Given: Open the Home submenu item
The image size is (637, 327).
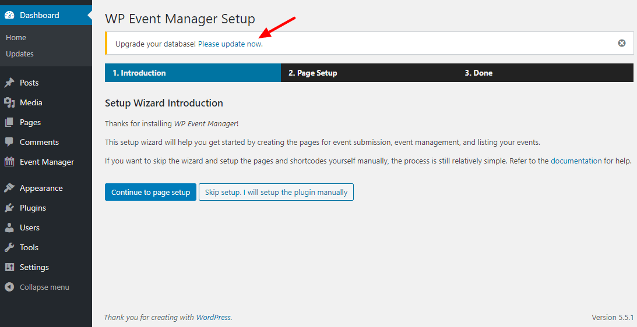Looking at the screenshot, I should point(16,37).
